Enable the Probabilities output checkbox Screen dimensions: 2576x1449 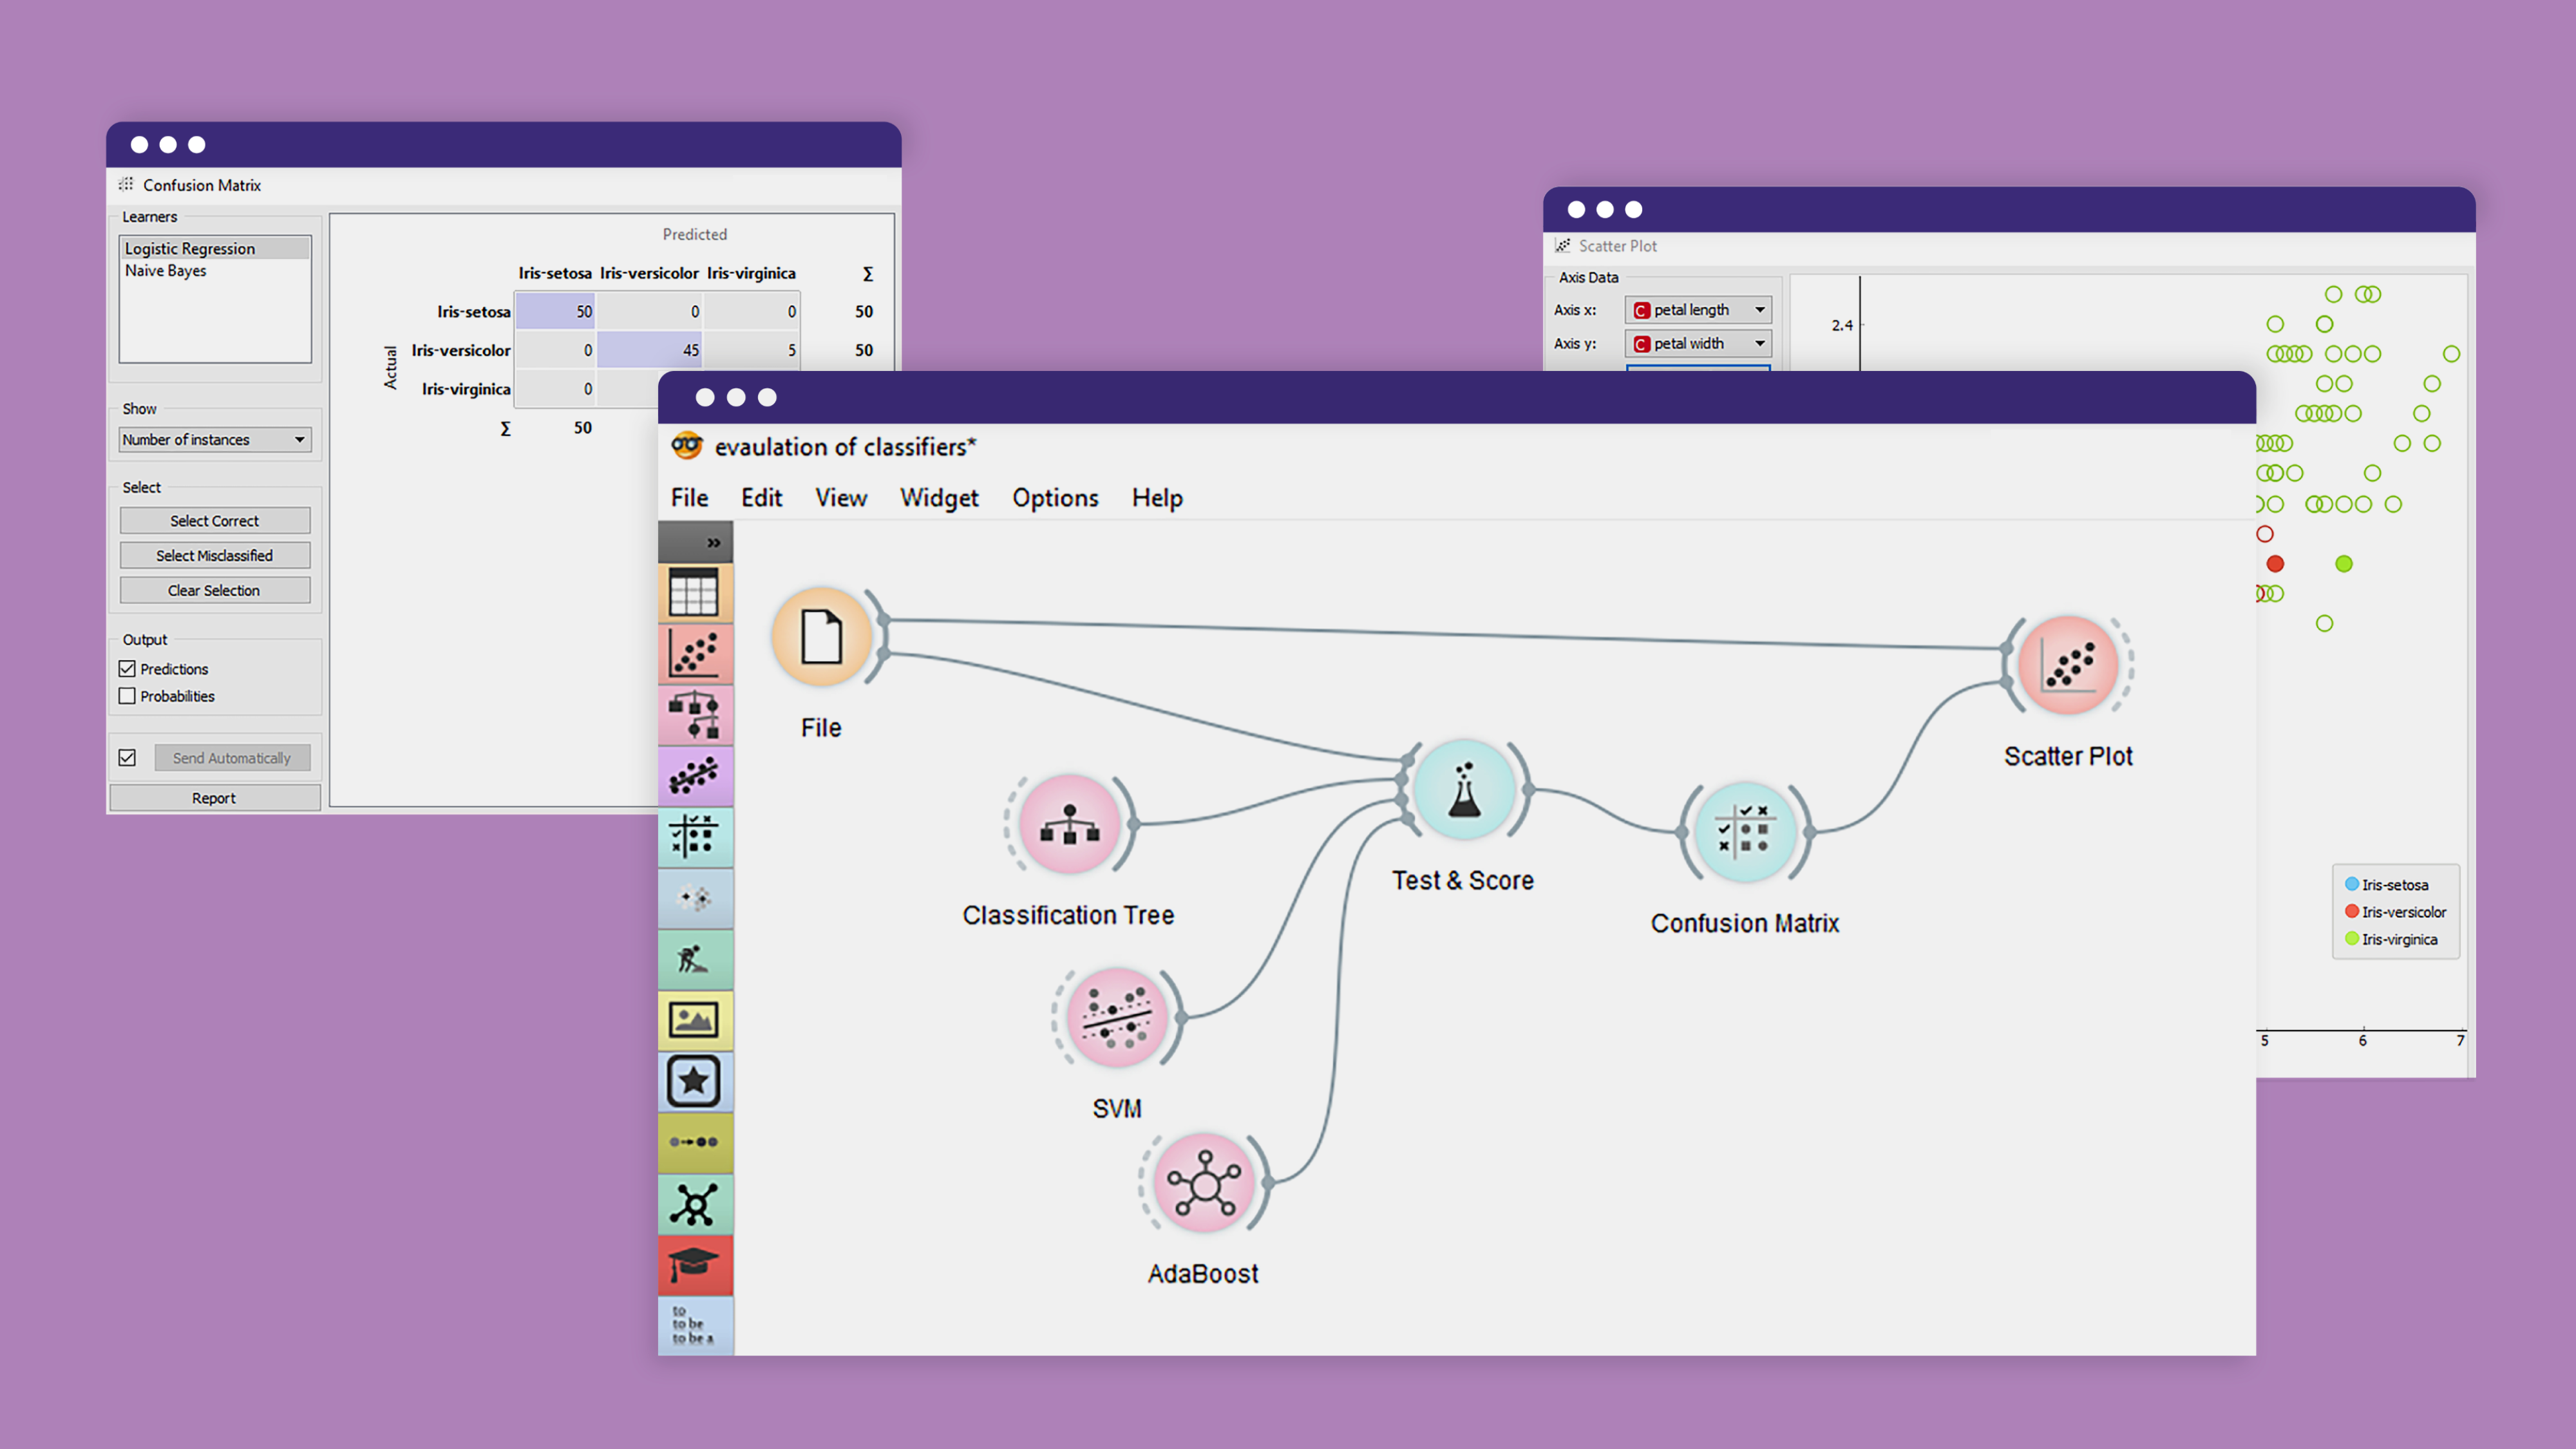coord(127,696)
